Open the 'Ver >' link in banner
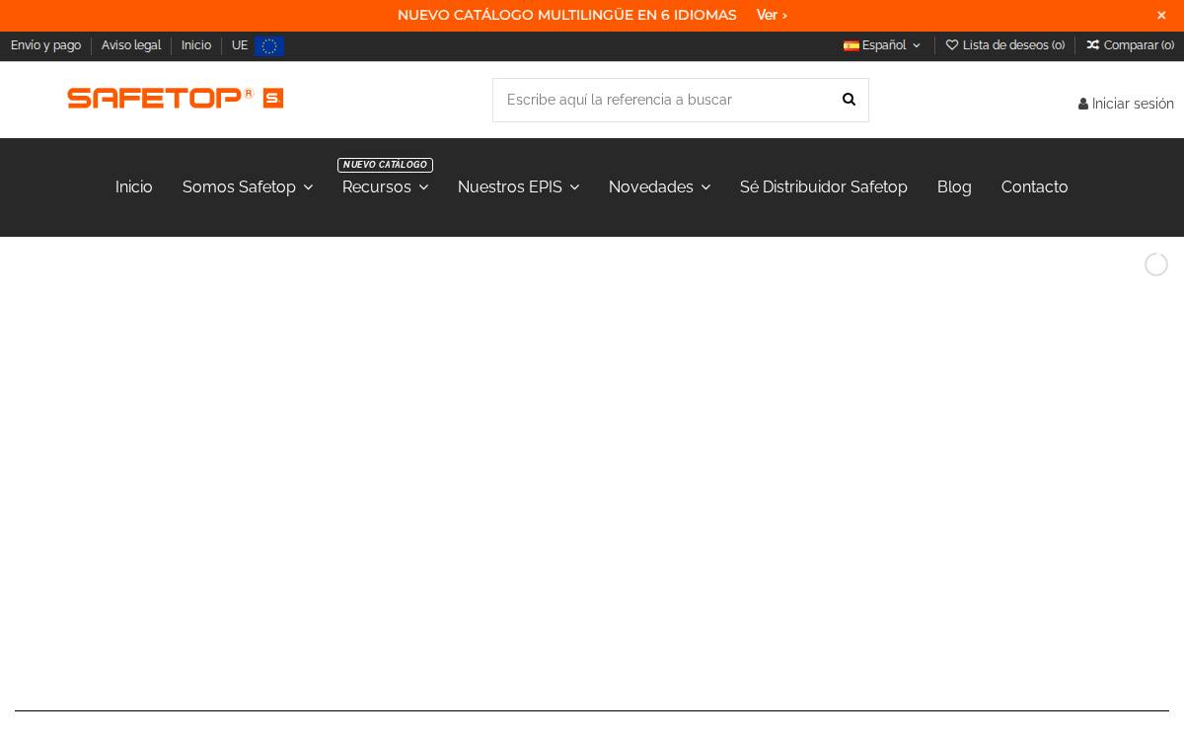The width and height of the screenshot is (1184, 740). 772,15
